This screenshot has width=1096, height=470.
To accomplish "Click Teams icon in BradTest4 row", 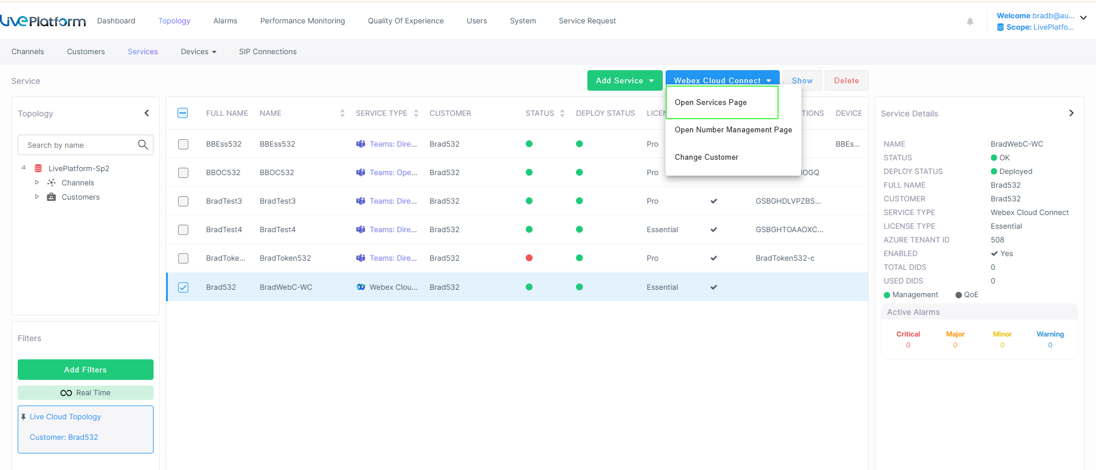I will pos(361,229).
